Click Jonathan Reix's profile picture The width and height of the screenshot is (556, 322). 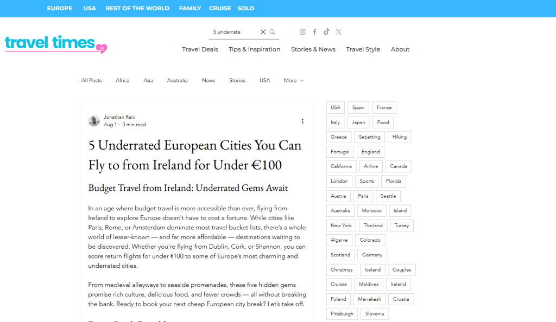(93, 120)
